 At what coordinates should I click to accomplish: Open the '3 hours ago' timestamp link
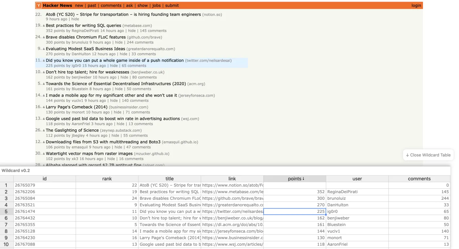click(102, 124)
